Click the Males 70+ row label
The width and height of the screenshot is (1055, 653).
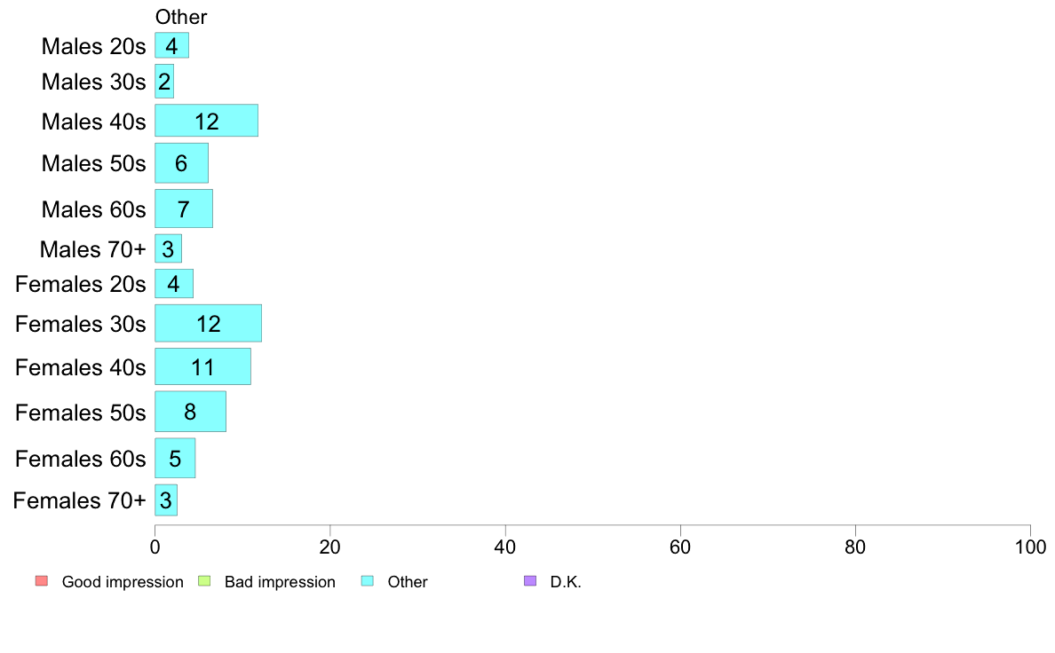click(x=92, y=249)
